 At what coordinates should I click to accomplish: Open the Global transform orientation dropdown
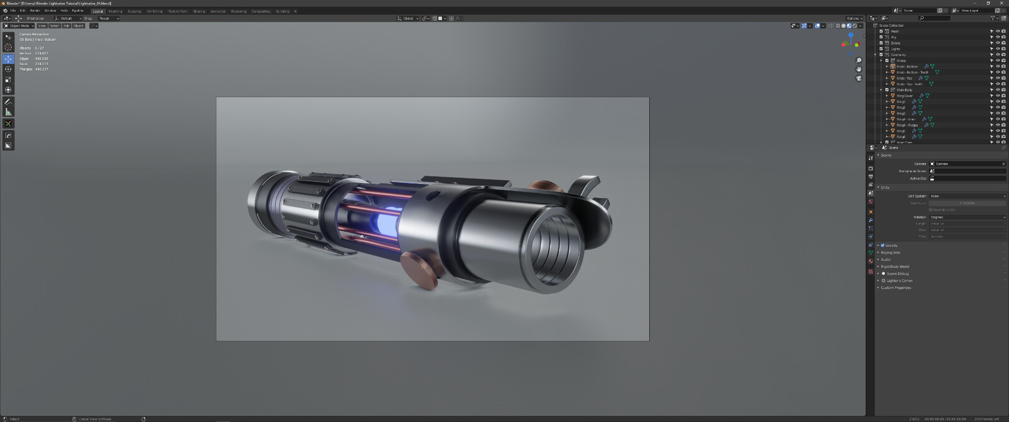(x=408, y=18)
